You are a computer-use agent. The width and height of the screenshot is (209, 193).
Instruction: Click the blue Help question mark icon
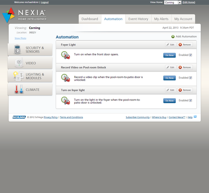pyautogui.click(x=195, y=117)
